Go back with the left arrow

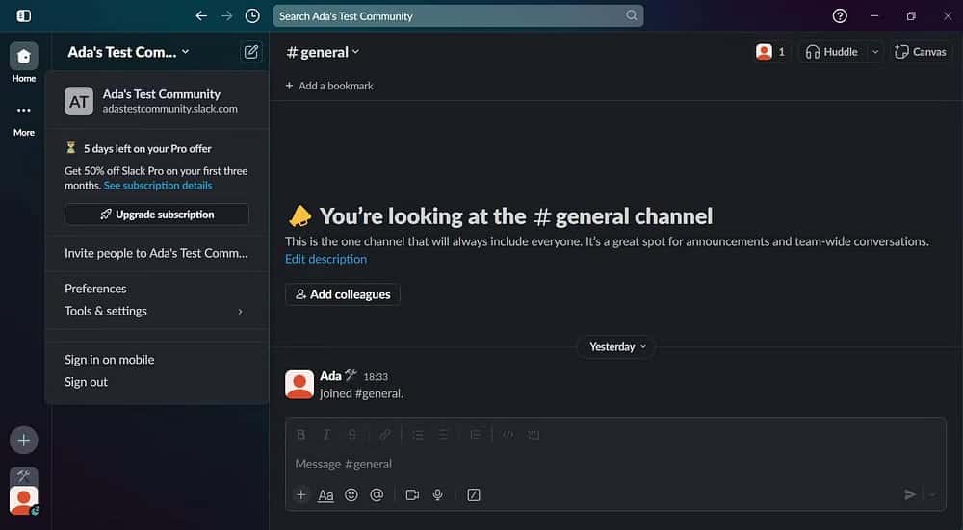[x=201, y=16]
